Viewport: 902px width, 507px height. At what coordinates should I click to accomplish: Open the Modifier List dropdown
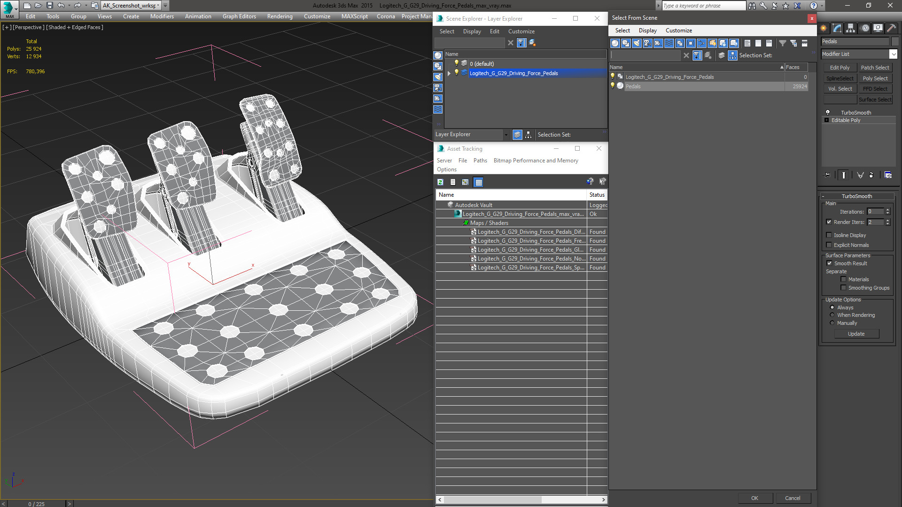coord(894,54)
